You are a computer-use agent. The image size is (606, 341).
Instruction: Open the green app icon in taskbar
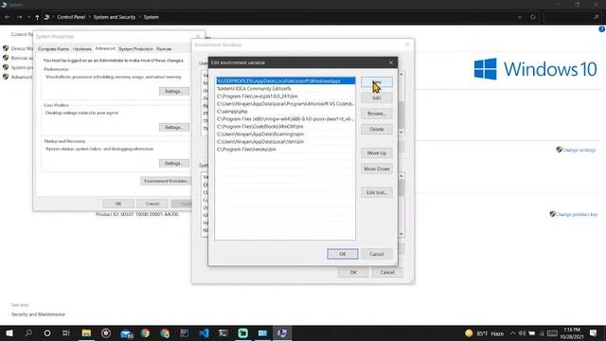243,332
